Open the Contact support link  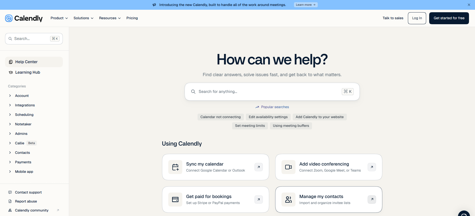28,192
